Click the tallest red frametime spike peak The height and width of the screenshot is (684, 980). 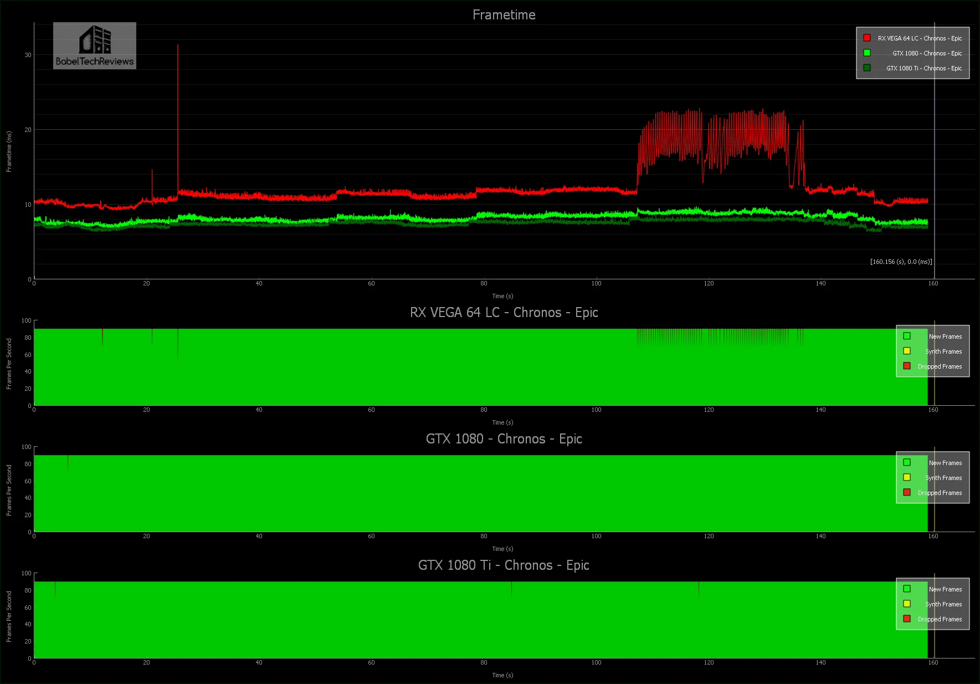[178, 46]
